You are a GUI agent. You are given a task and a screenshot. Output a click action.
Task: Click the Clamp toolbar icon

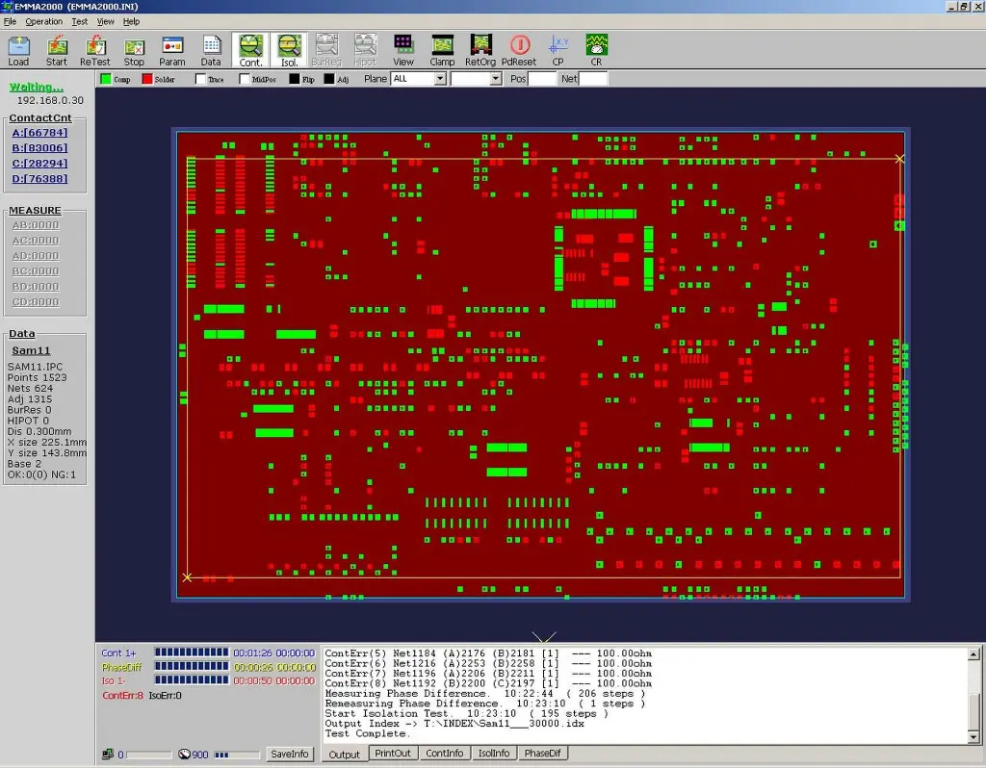[442, 49]
